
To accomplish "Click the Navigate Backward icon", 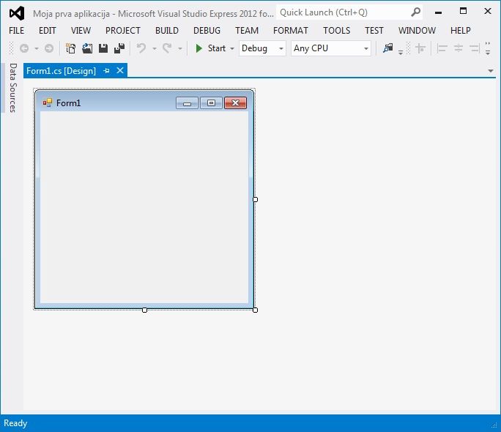I will pos(24,48).
